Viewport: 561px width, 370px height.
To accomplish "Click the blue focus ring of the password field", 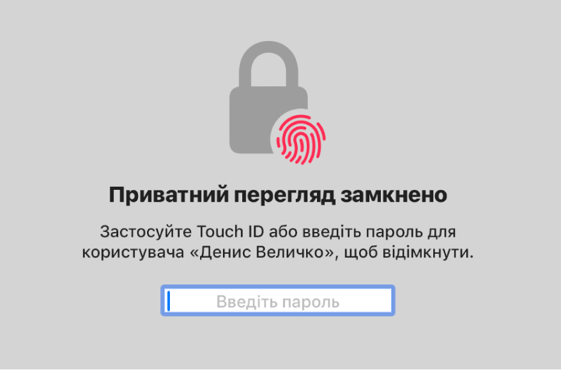I will click(x=278, y=286).
